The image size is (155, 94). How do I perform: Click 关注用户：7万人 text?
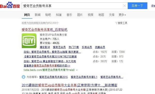tap(50, 39)
